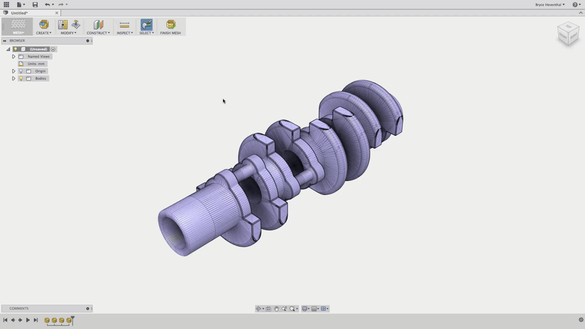Open the SELECT dropdown menu
The image size is (585, 329).
(x=146, y=33)
